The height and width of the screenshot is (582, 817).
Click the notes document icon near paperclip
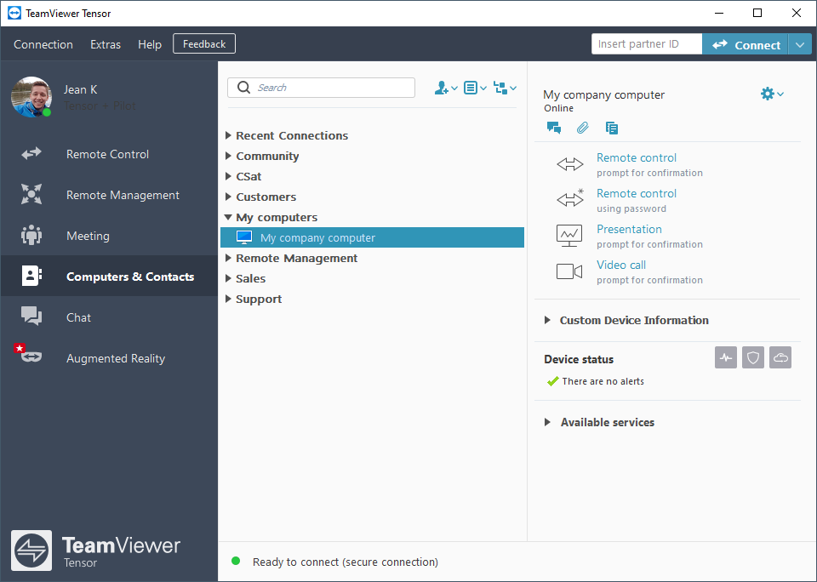pos(612,128)
